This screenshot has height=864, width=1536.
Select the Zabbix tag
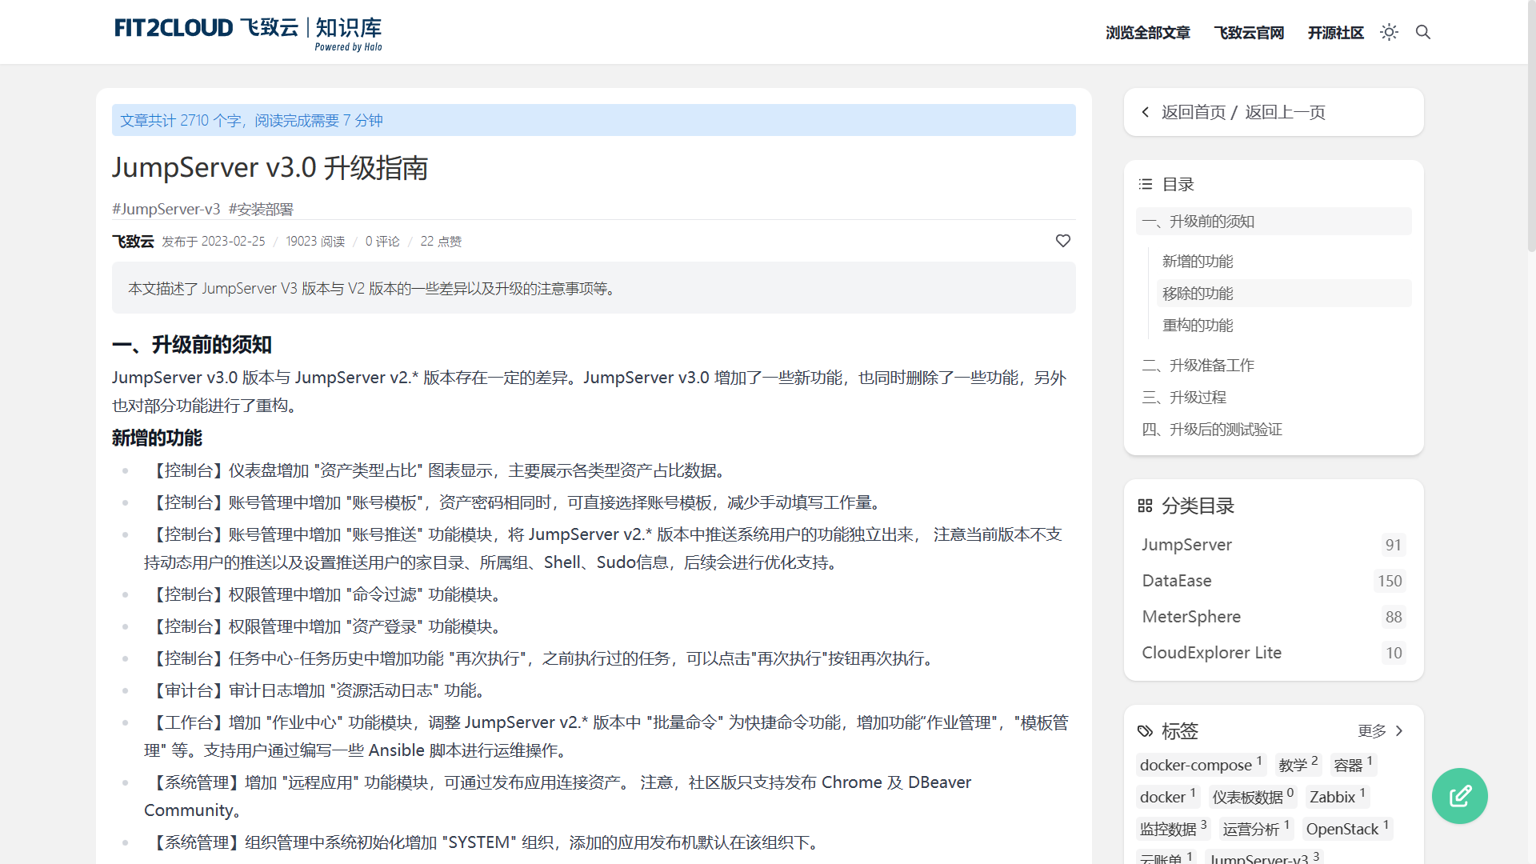pyautogui.click(x=1338, y=797)
